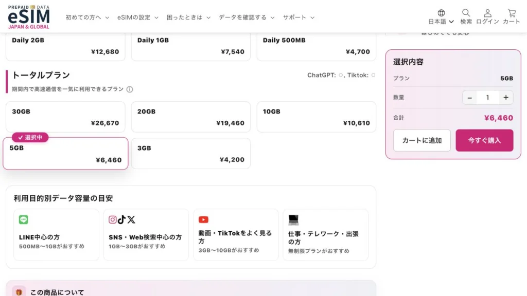This screenshot has width=527, height=296.
Task: Expand the データを確認する menu
Action: click(x=247, y=17)
